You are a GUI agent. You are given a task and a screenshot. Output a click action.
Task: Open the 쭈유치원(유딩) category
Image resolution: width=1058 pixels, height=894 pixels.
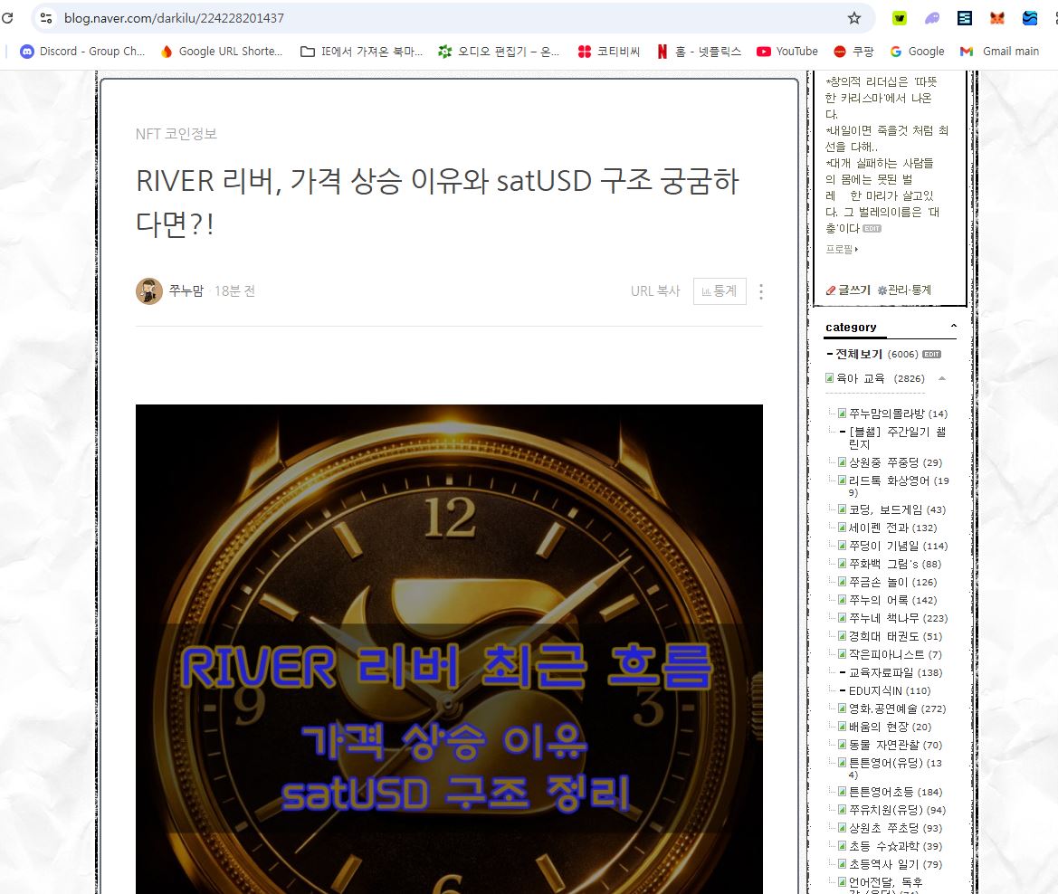click(885, 811)
